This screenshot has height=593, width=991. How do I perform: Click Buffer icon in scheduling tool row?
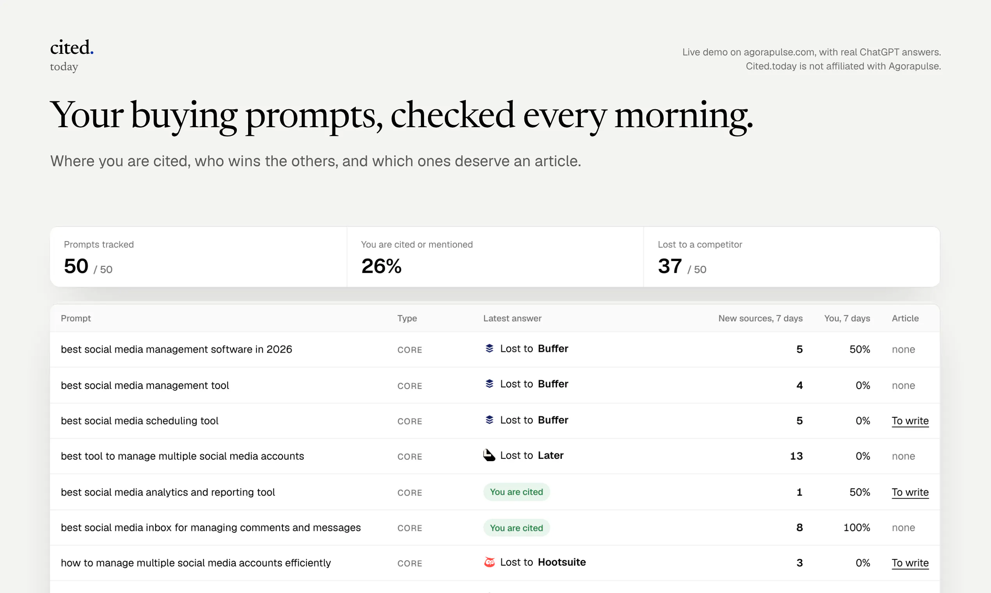coord(490,420)
